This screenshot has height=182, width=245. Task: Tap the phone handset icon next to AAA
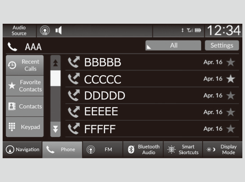coord(12,47)
